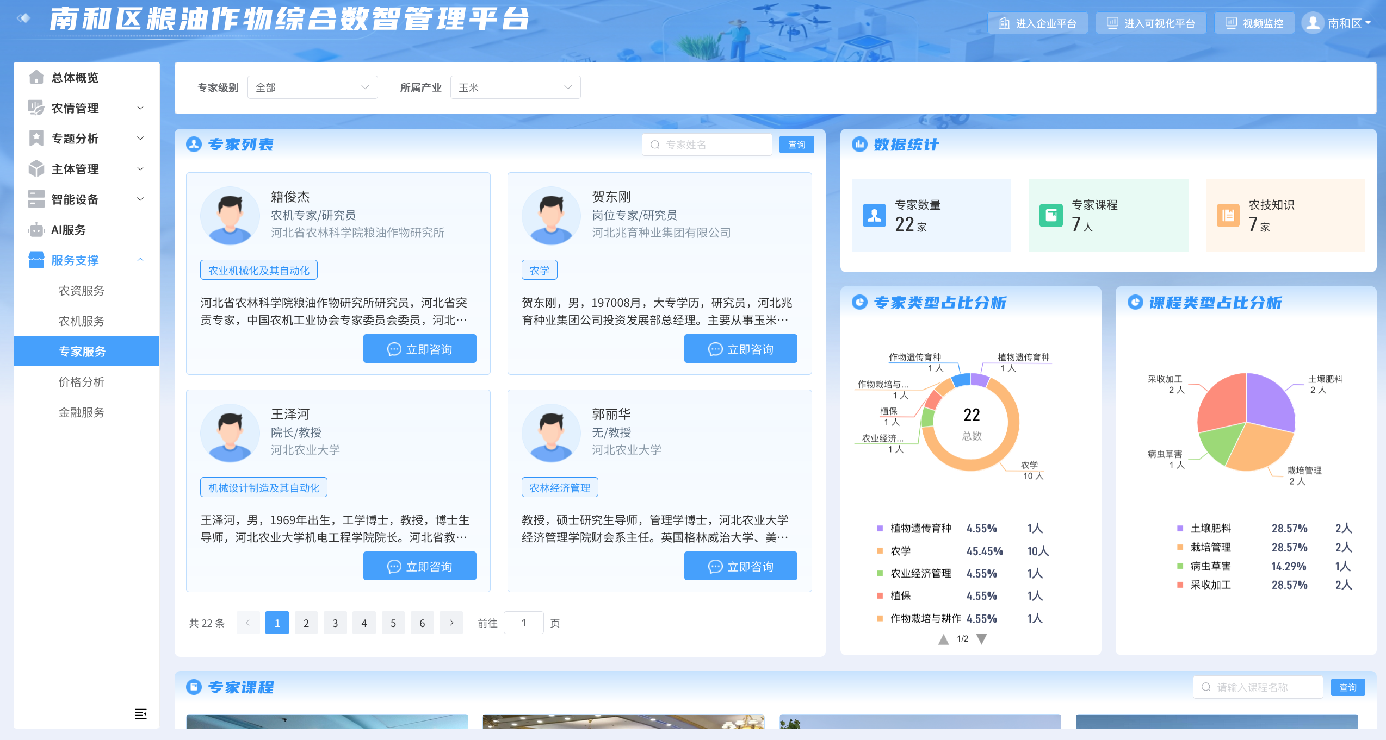1386x740 pixels.
Task: Click the down triangle to page the legend
Action: coord(981,639)
